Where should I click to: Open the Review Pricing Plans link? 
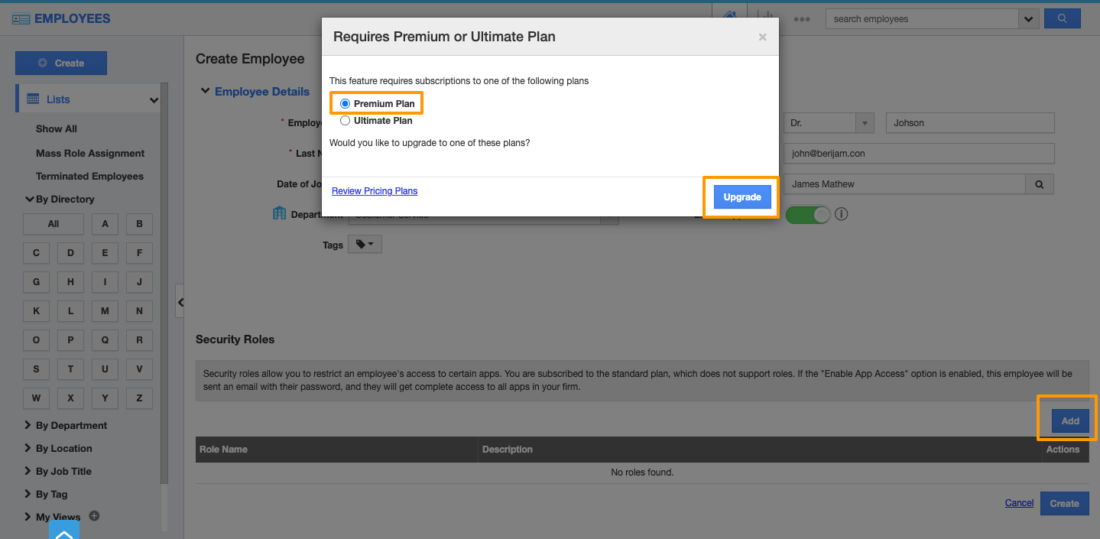coord(375,191)
